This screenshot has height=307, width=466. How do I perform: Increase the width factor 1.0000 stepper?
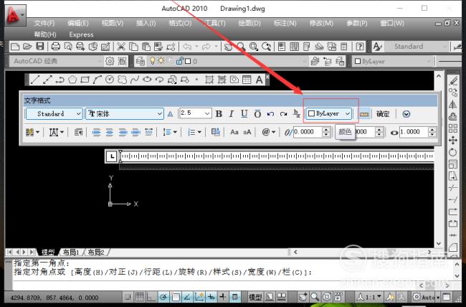(x=432, y=129)
